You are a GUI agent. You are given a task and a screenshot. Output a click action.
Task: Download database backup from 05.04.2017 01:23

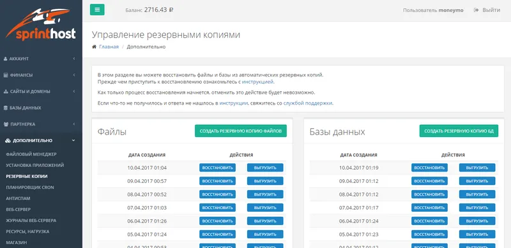[x=477, y=235]
